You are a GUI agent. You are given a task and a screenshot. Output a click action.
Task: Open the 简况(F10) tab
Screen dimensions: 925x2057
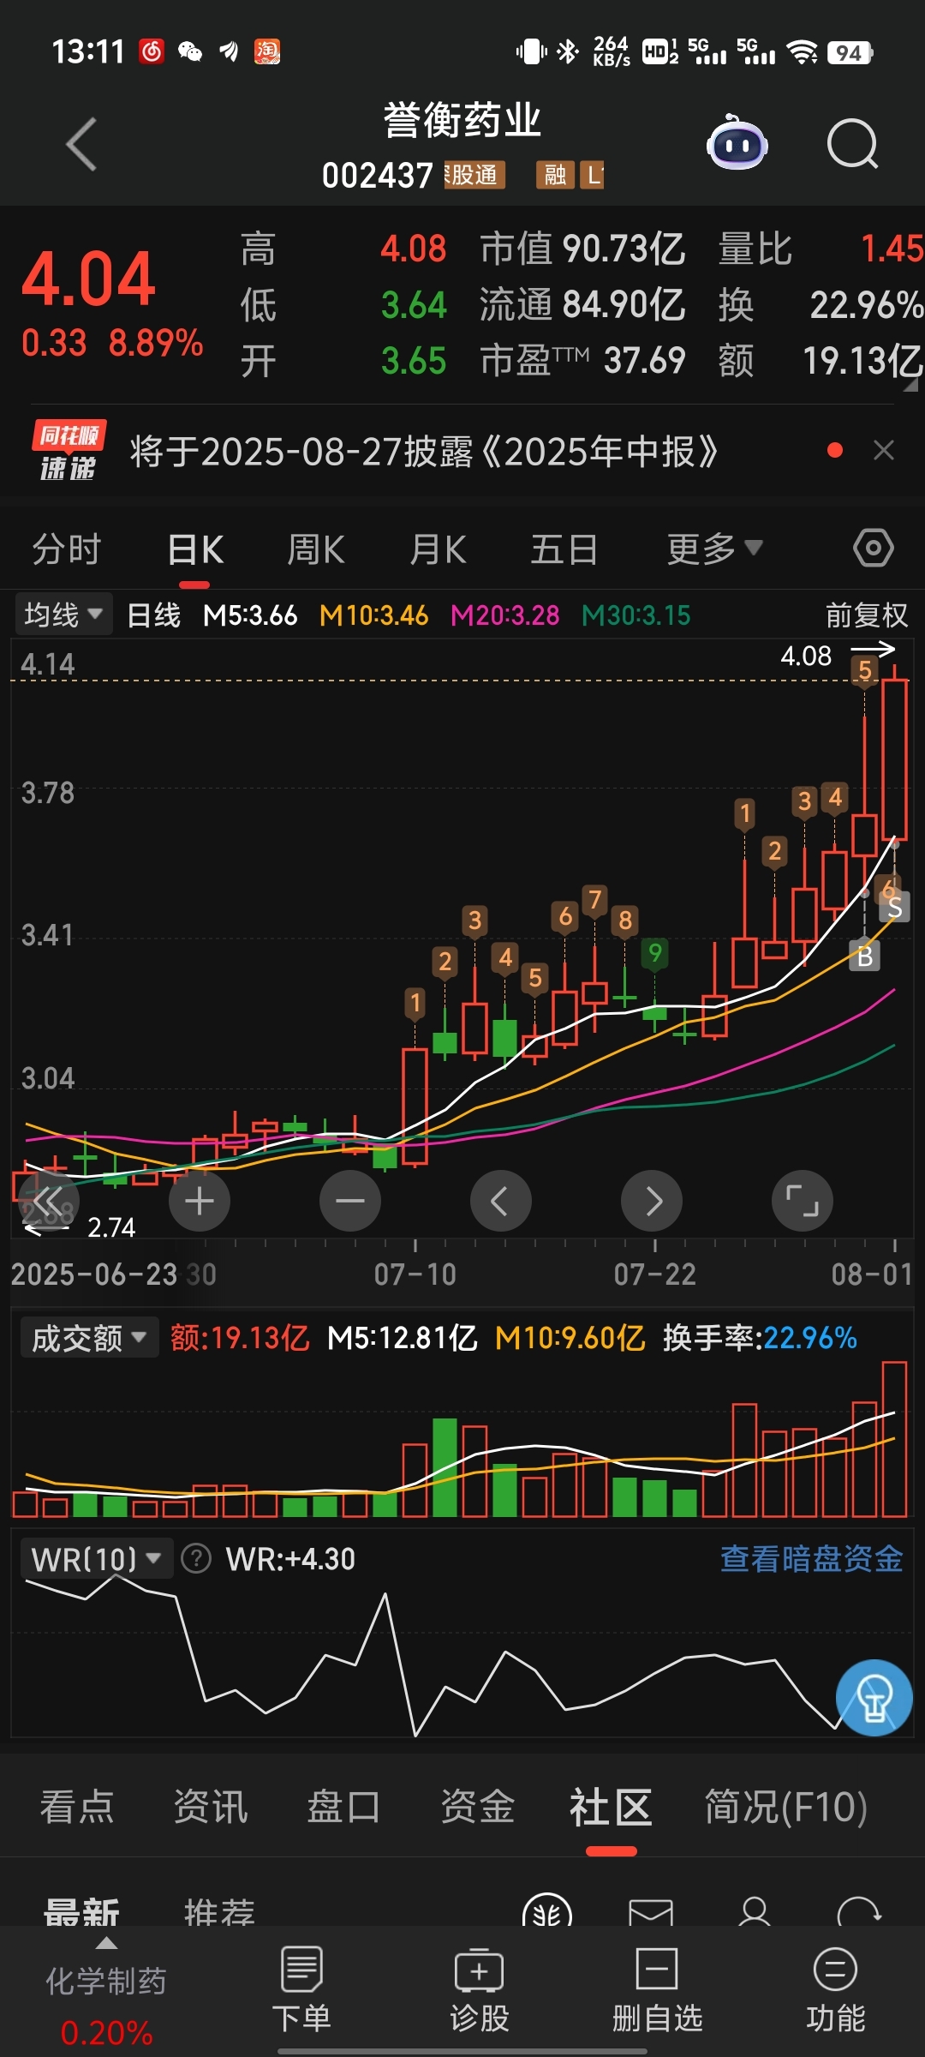click(785, 1807)
